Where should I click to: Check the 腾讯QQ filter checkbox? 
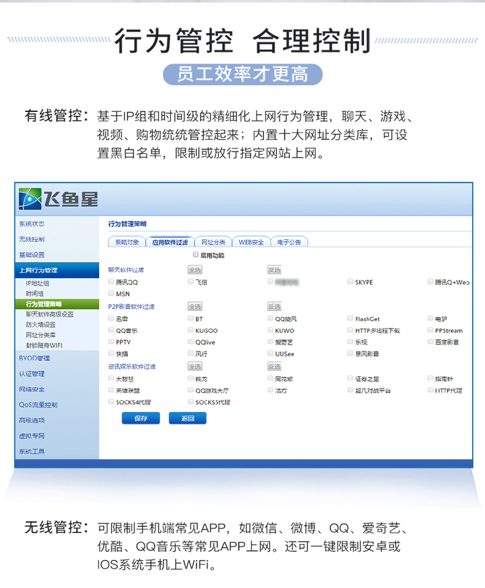(x=111, y=281)
